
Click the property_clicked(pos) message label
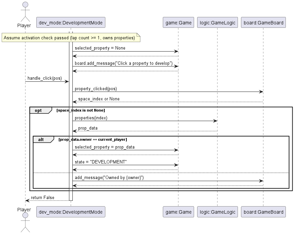[x=96, y=89]
